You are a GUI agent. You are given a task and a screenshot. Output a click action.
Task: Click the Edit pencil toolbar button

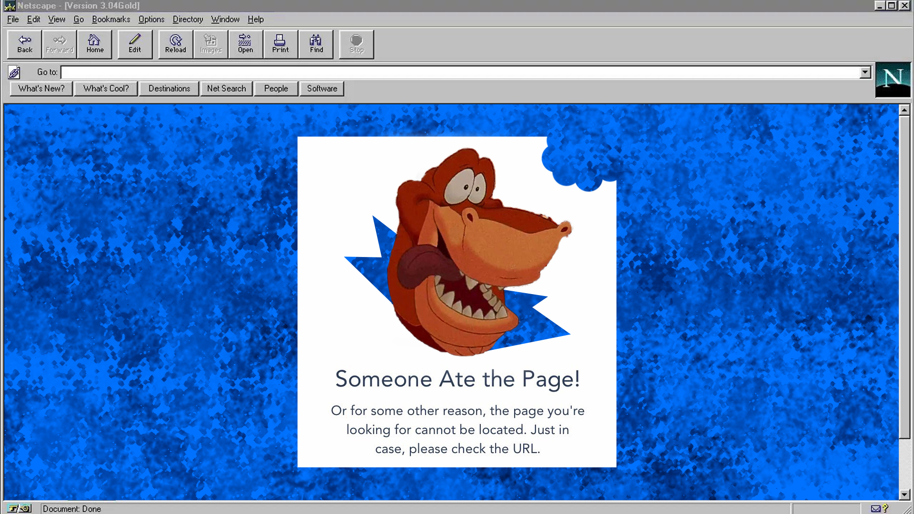[x=135, y=44]
